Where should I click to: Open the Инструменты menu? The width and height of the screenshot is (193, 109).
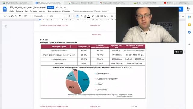(x=54, y=11)
